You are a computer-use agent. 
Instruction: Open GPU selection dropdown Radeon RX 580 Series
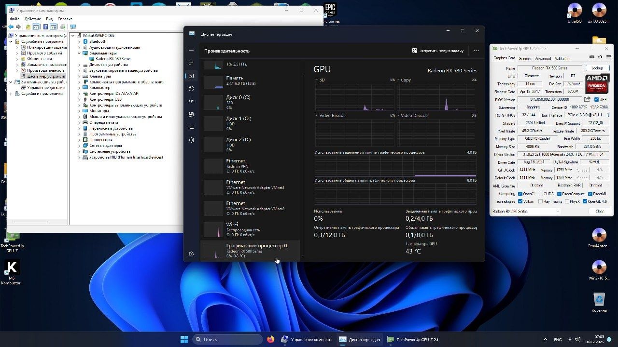tap(526, 211)
